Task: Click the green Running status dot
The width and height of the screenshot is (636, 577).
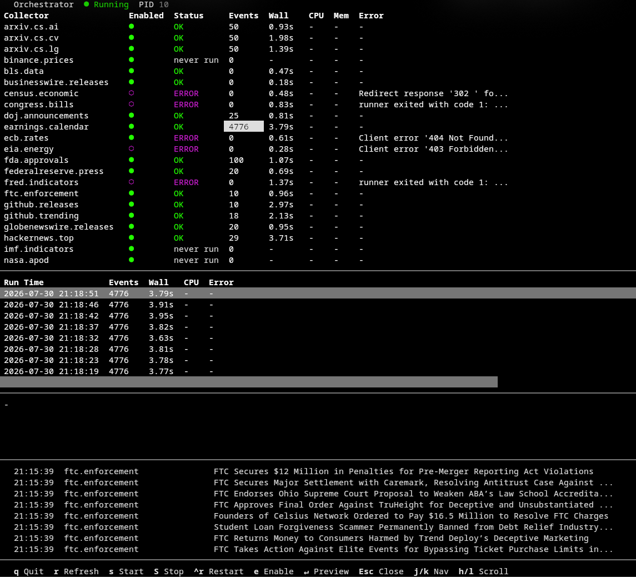Action: [87, 4]
